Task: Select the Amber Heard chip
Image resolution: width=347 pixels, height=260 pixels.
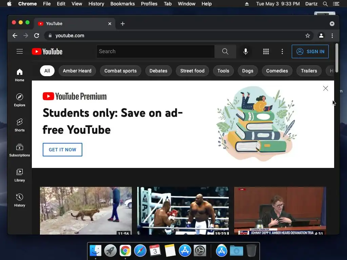Action: pos(77,71)
